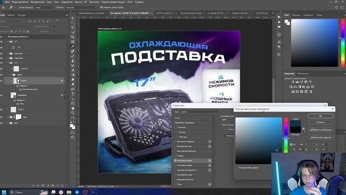The image size is (346, 195).
Task: Toggle visibility of the Слой 4 layer
Action: (1, 81)
